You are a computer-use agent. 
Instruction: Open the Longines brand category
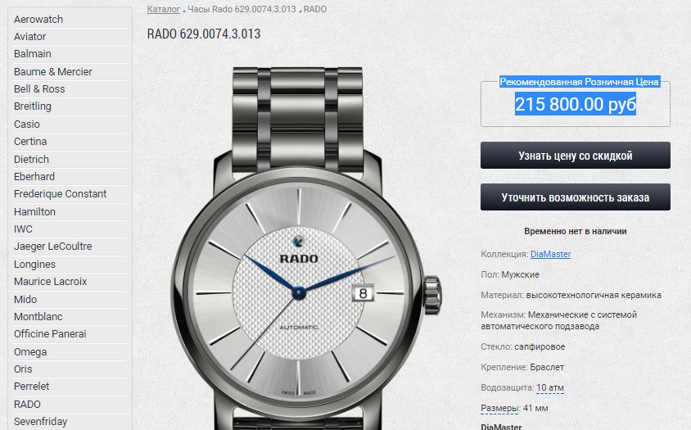tap(35, 265)
